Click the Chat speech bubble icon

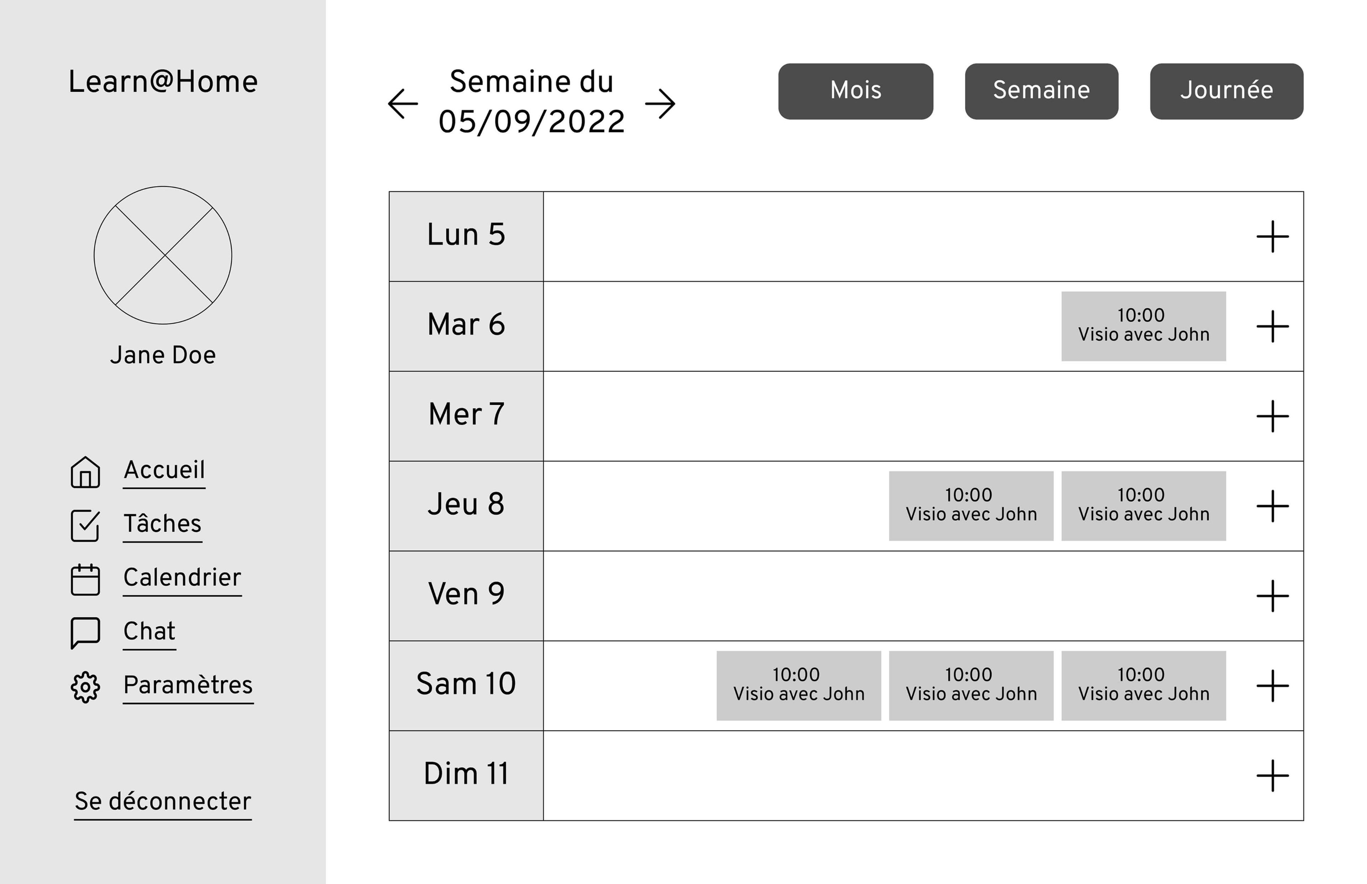pos(85,633)
